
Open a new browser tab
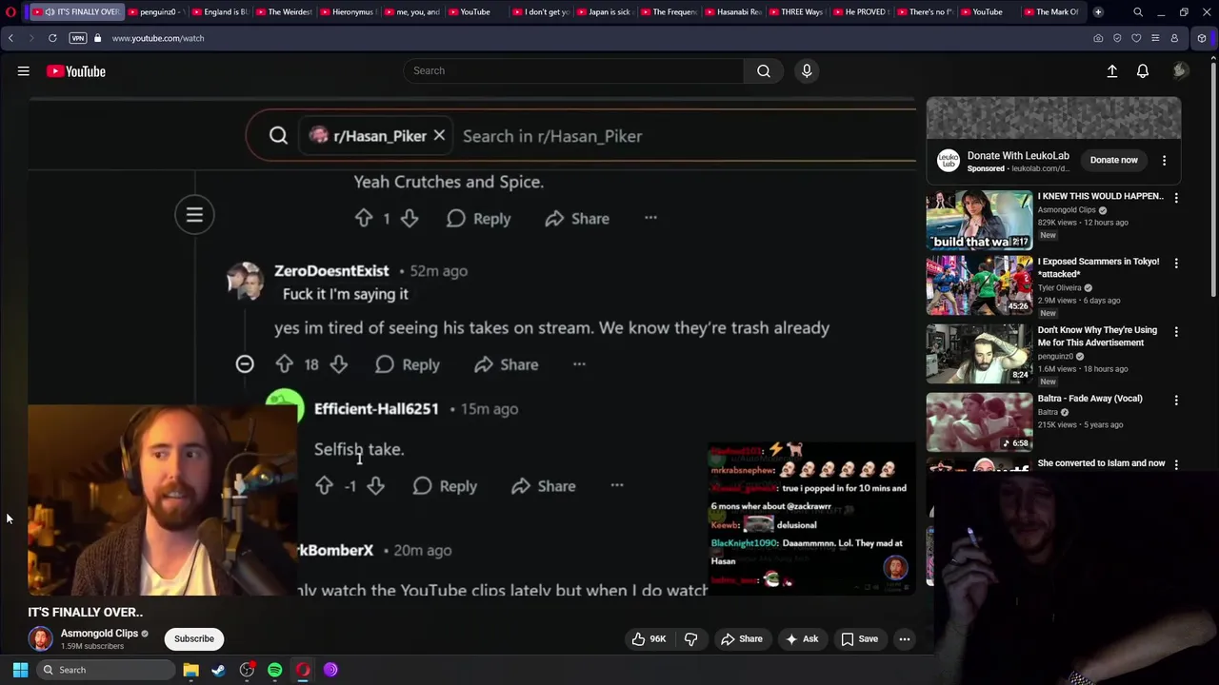tap(1098, 11)
